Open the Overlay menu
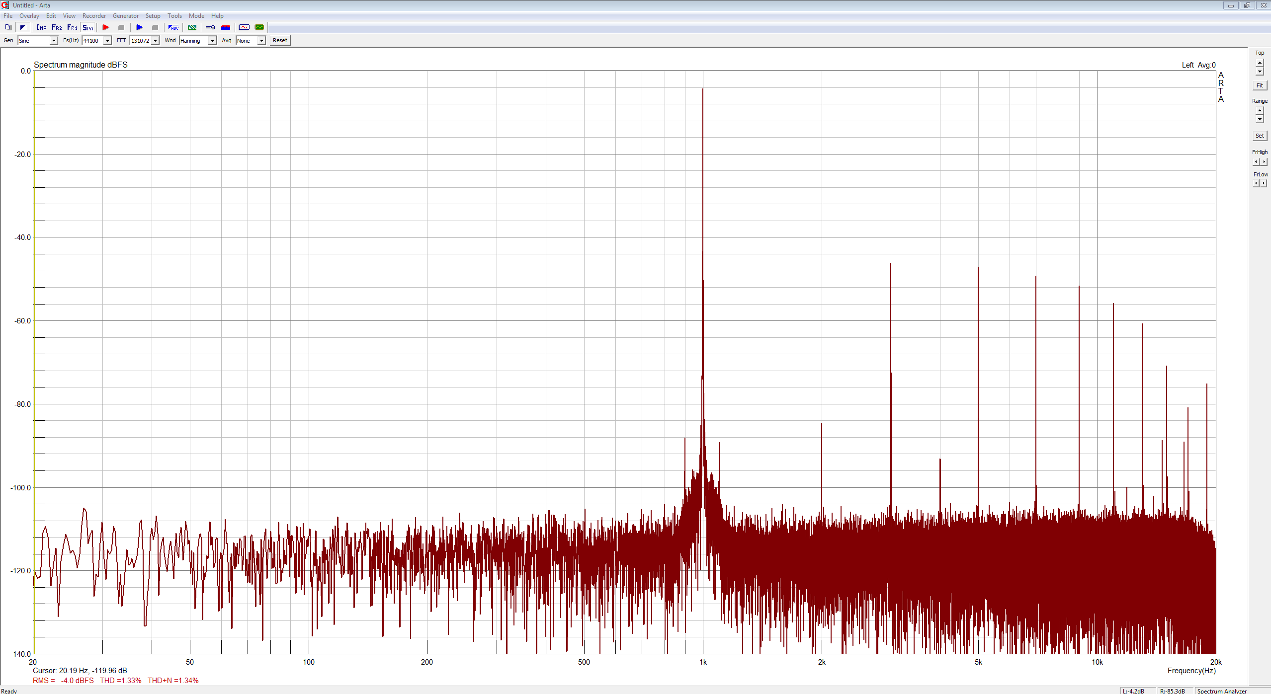The width and height of the screenshot is (1271, 694). [x=29, y=16]
